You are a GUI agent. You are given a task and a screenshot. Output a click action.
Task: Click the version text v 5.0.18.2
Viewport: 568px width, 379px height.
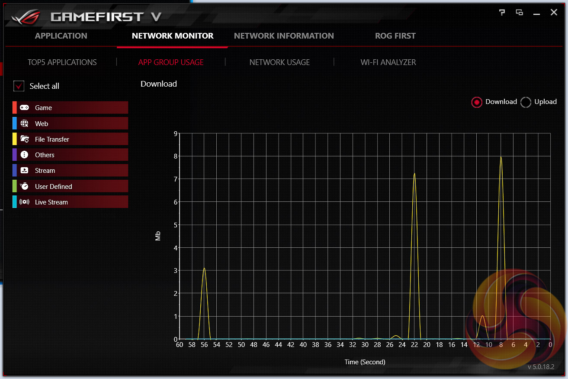pos(541,367)
